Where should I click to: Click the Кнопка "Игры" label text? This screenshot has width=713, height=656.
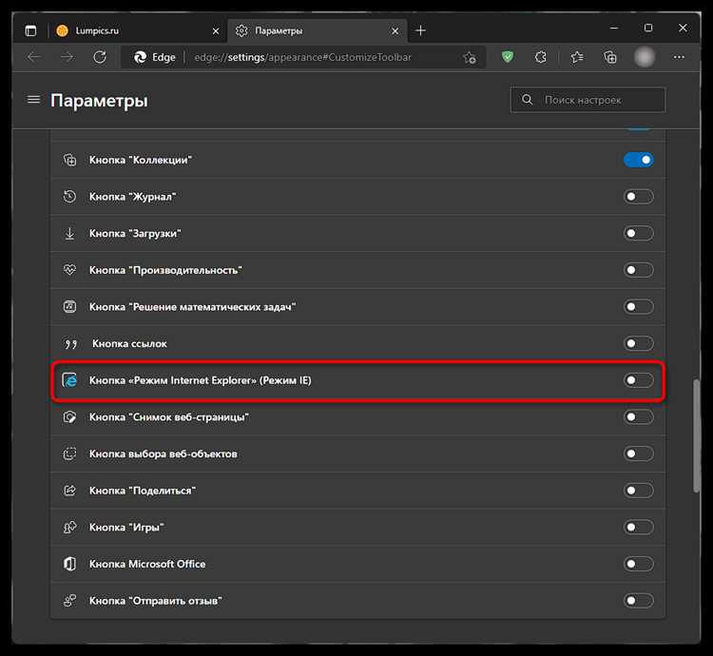click(x=126, y=528)
